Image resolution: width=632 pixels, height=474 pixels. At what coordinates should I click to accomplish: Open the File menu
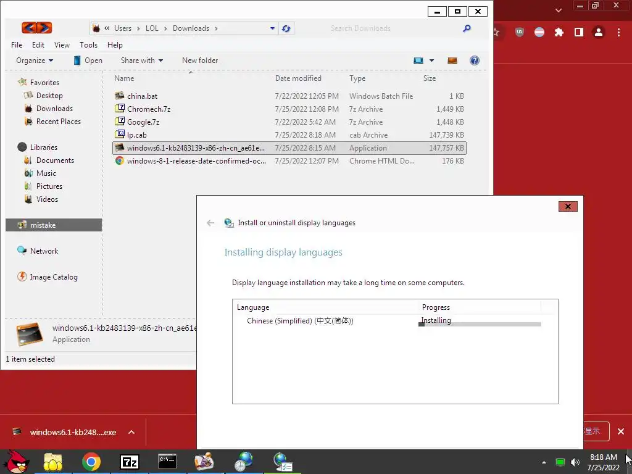[17, 44]
